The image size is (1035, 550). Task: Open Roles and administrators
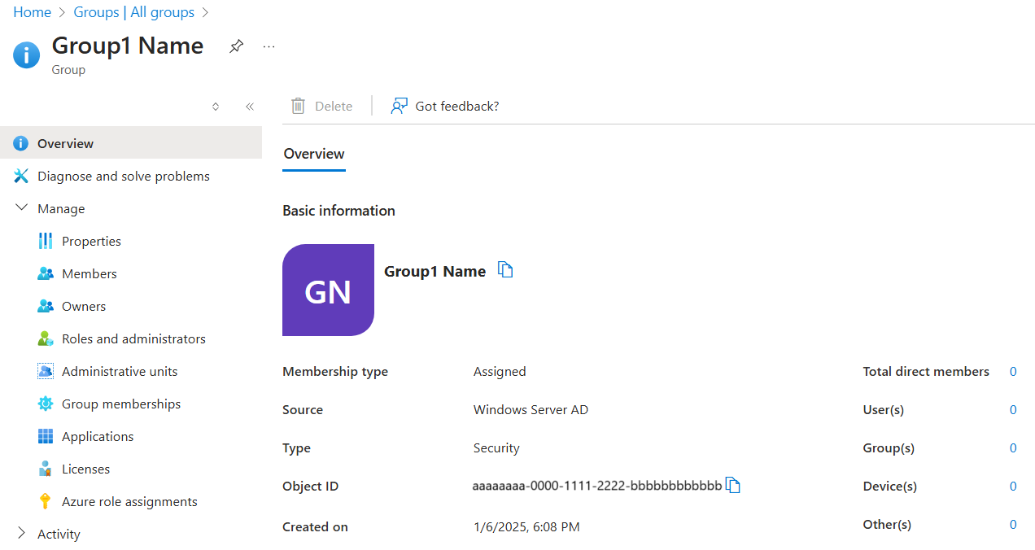click(133, 338)
